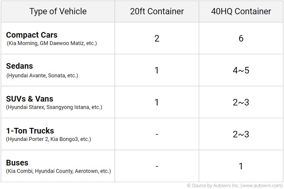Click the "Sedans" row title
The width and height of the screenshot is (284, 189).
(20, 66)
